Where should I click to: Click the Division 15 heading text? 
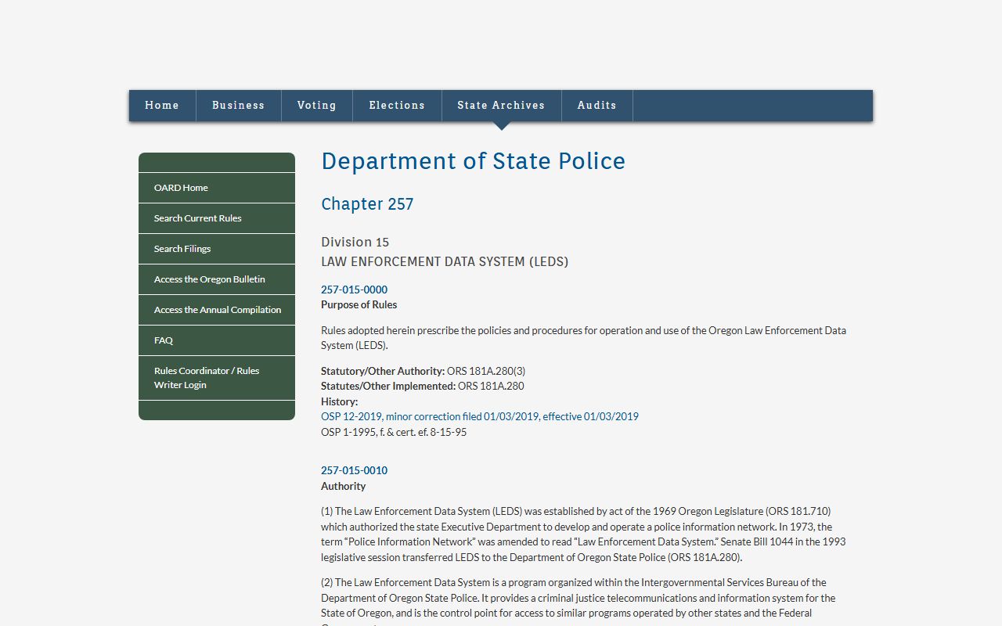click(x=355, y=242)
